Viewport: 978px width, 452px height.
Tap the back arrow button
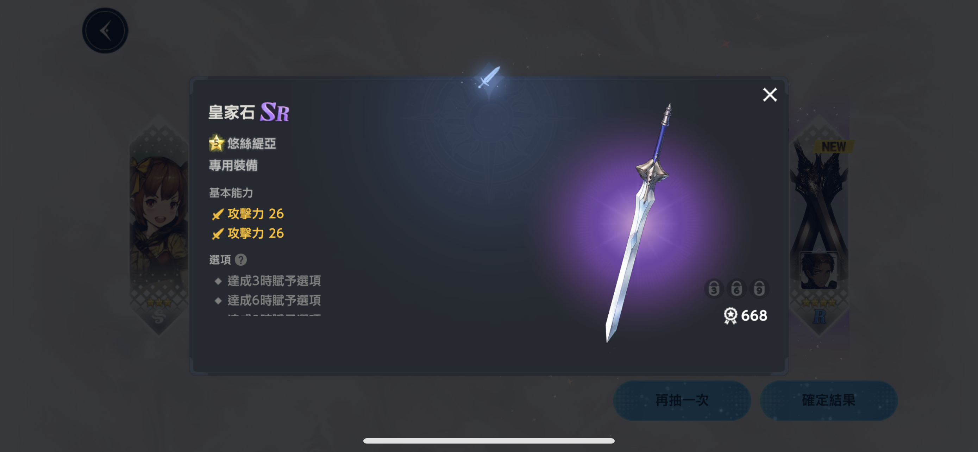click(x=105, y=30)
